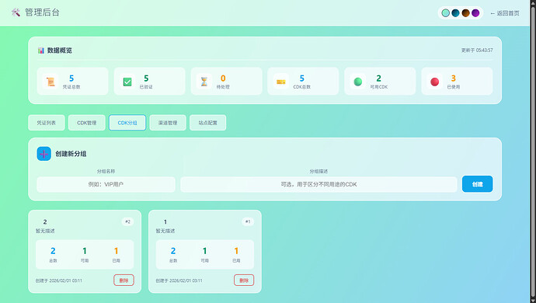Follow the 返回首页 link

tap(505, 13)
